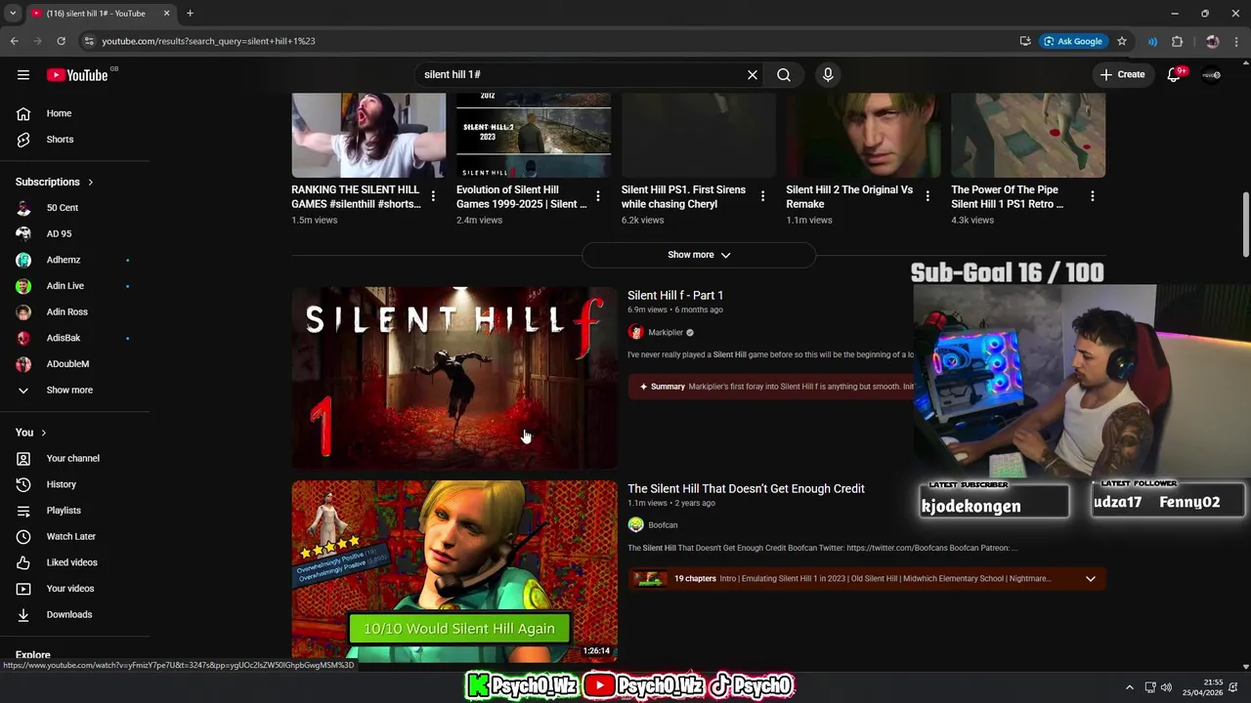The image size is (1251, 703).
Task: Open options for Ranking The Silent Hill Games short
Action: (x=433, y=196)
